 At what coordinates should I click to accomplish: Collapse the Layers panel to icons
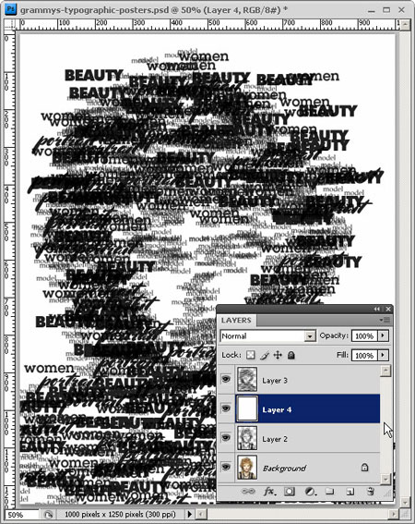click(377, 309)
